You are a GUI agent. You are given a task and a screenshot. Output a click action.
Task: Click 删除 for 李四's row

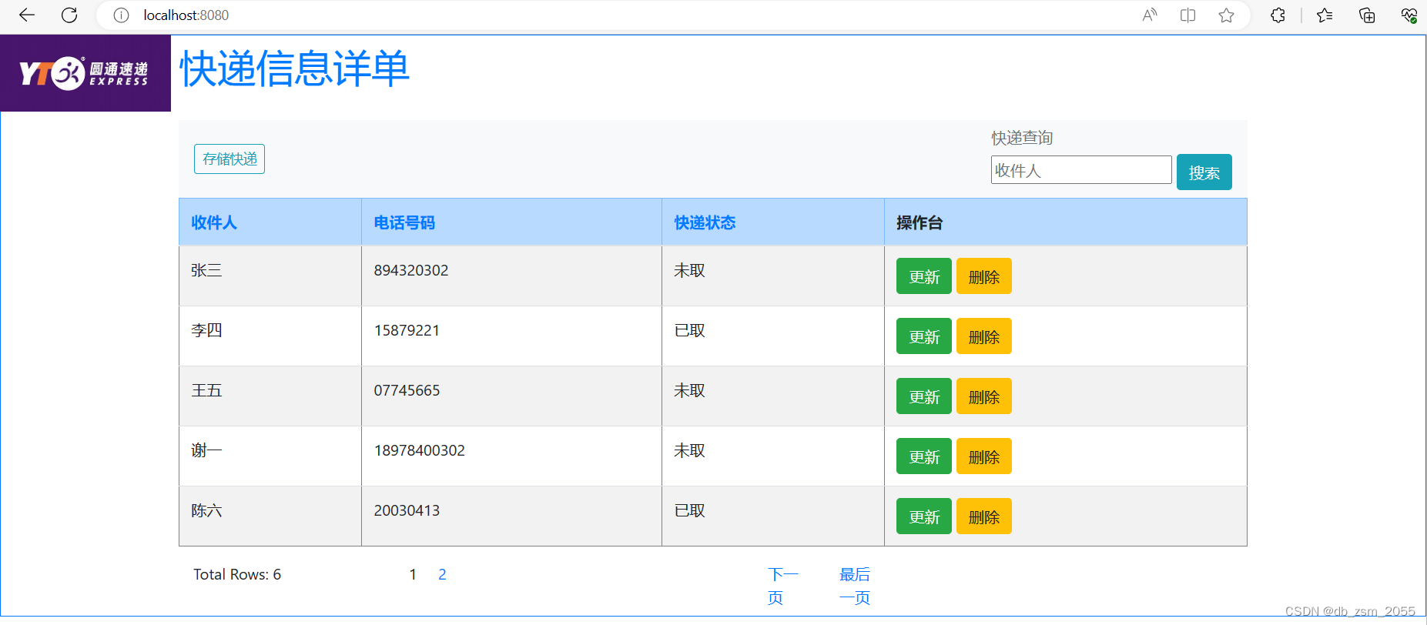click(x=984, y=336)
